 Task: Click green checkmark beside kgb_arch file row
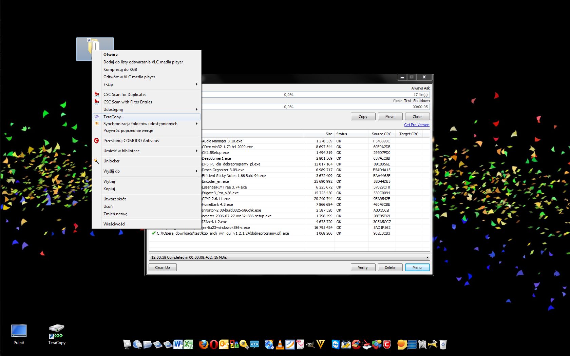[x=153, y=233]
